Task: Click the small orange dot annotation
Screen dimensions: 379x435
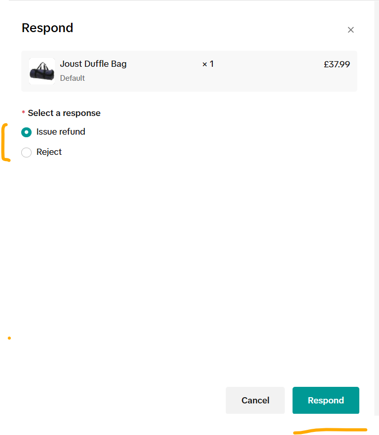Action: [x=9, y=338]
